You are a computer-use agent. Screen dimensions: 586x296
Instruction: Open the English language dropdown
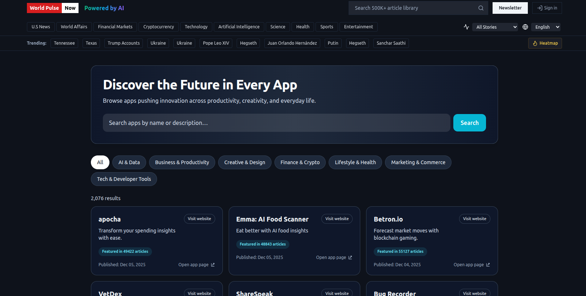[x=546, y=27]
